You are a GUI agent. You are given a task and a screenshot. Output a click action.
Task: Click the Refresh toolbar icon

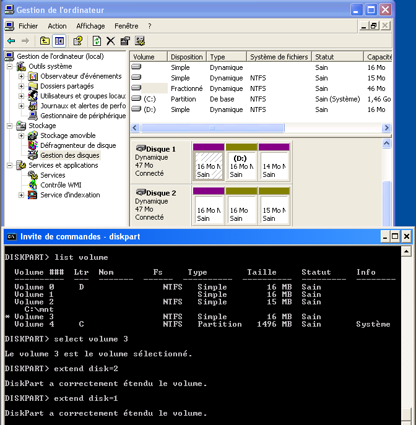click(x=97, y=41)
